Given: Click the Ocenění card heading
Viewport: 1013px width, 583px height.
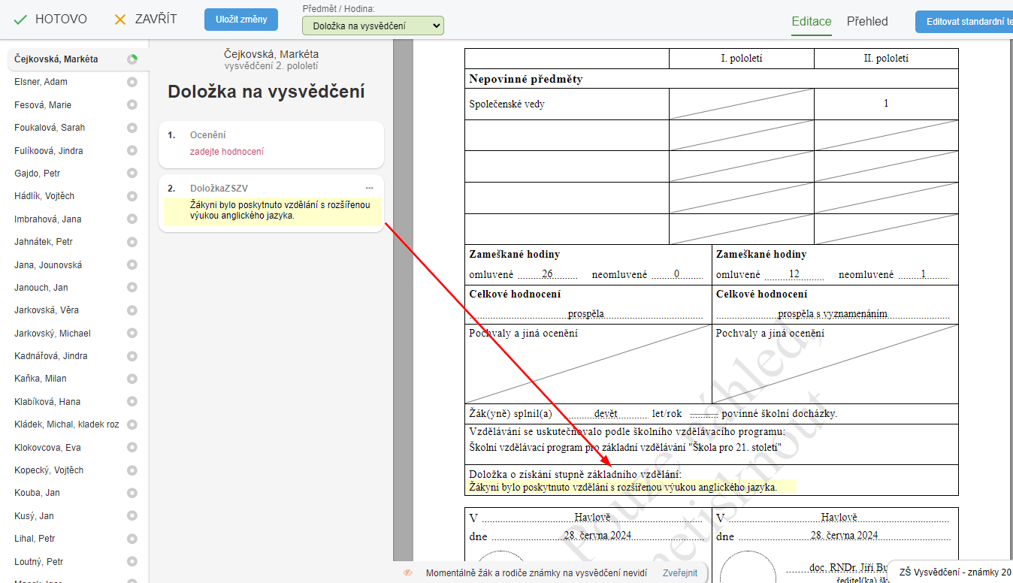Looking at the screenshot, I should coord(208,135).
